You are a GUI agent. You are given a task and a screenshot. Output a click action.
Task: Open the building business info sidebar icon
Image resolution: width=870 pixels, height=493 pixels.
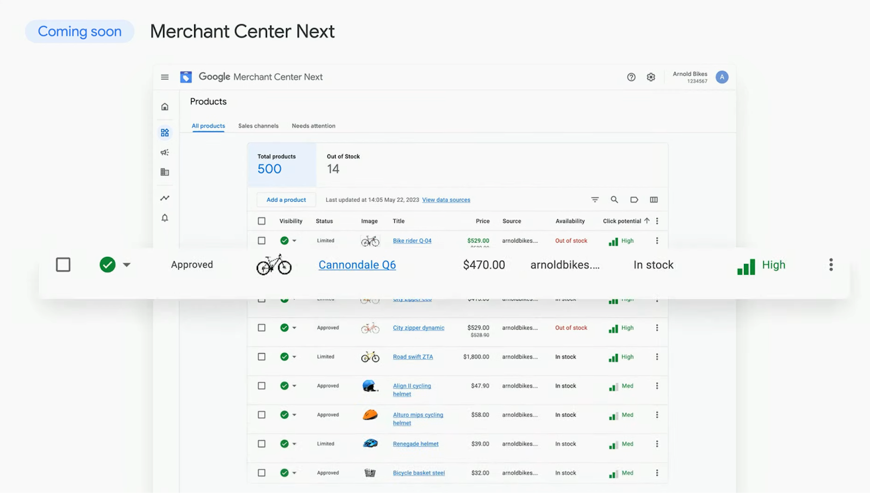[165, 172]
